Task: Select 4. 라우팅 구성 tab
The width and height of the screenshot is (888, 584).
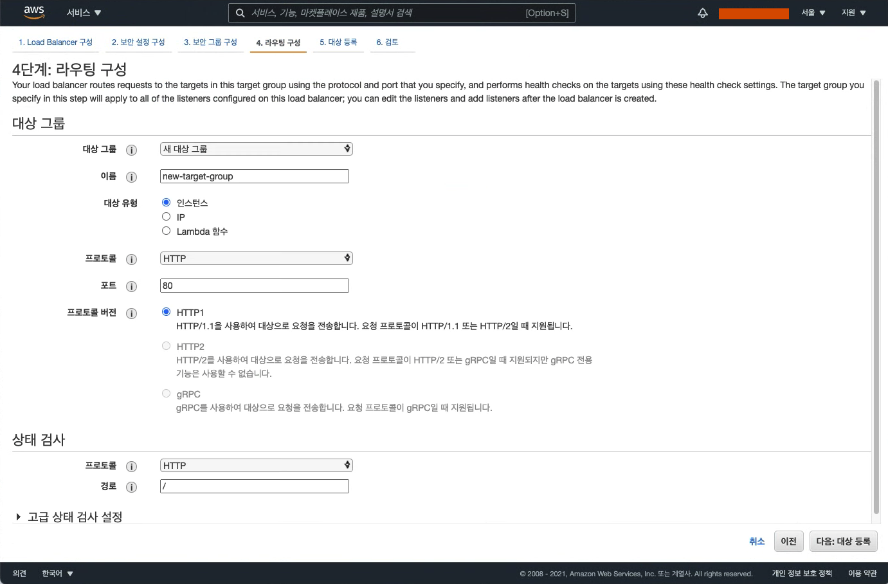Action: coord(278,42)
